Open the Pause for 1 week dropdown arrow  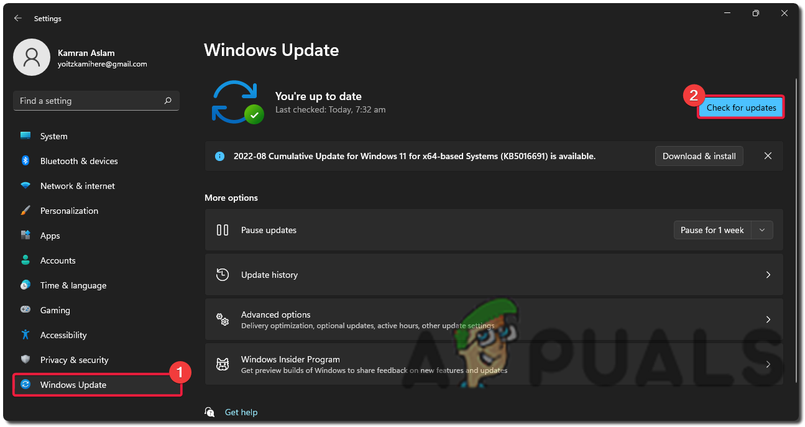point(762,230)
